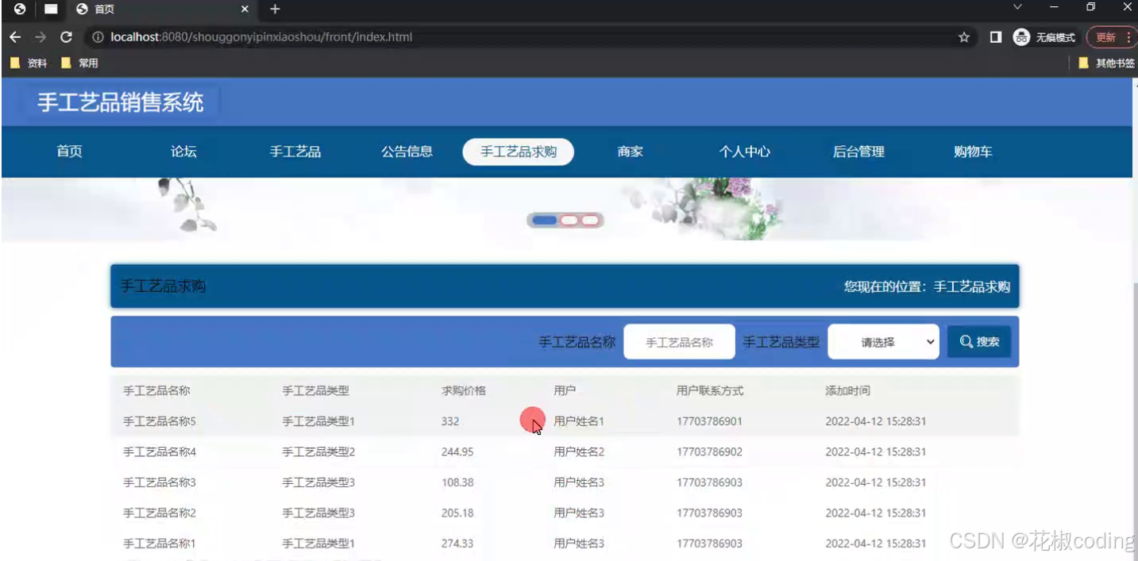Click the browser refresh icon
Viewport: 1138px width, 561px height.
[x=66, y=37]
